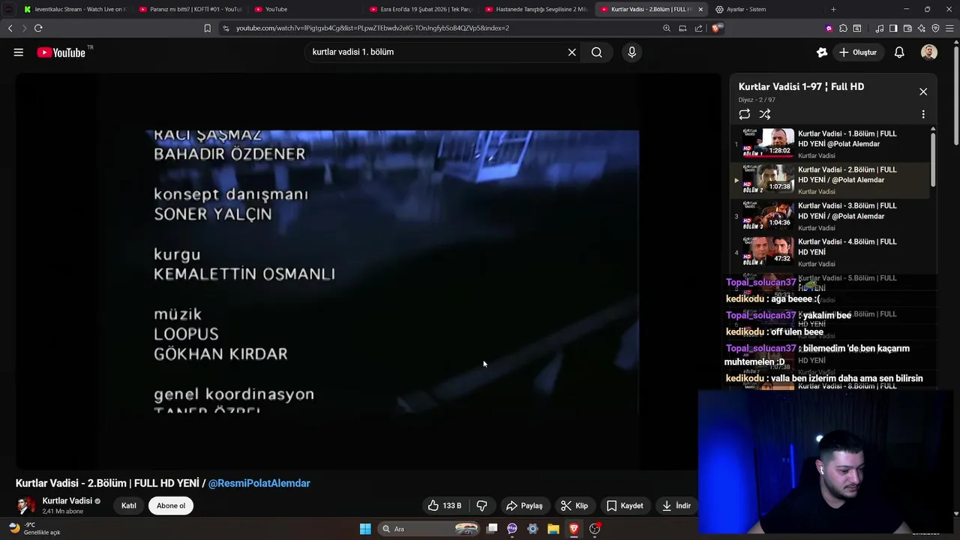Open Brave browser taskbar icon
This screenshot has width=960, height=540.
pos(574,529)
